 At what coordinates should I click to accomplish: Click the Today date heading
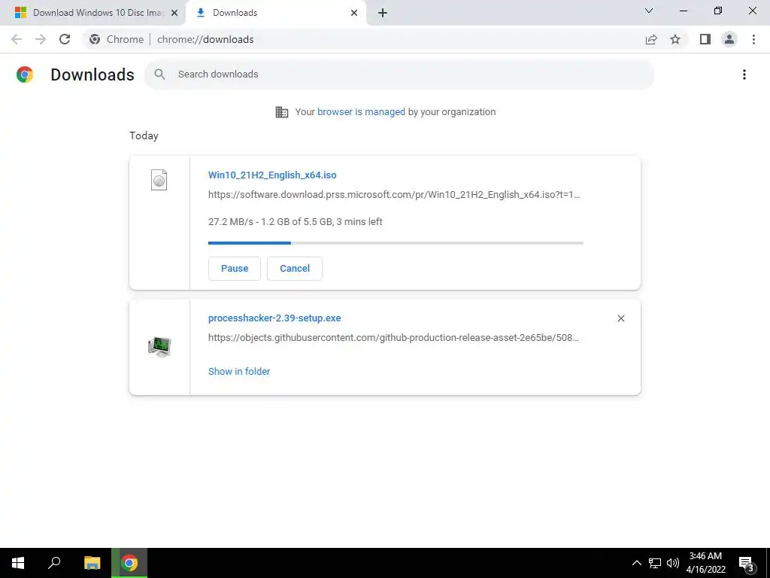[144, 135]
